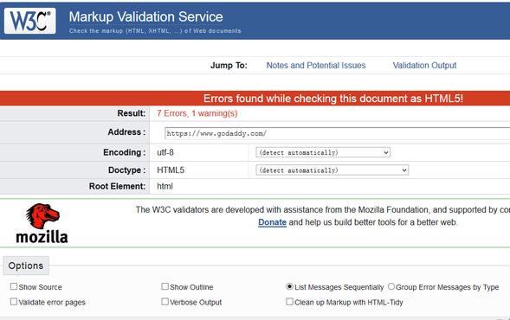The image size is (510, 320).
Task: Enable the Validate error pages checkbox
Action: click(14, 302)
